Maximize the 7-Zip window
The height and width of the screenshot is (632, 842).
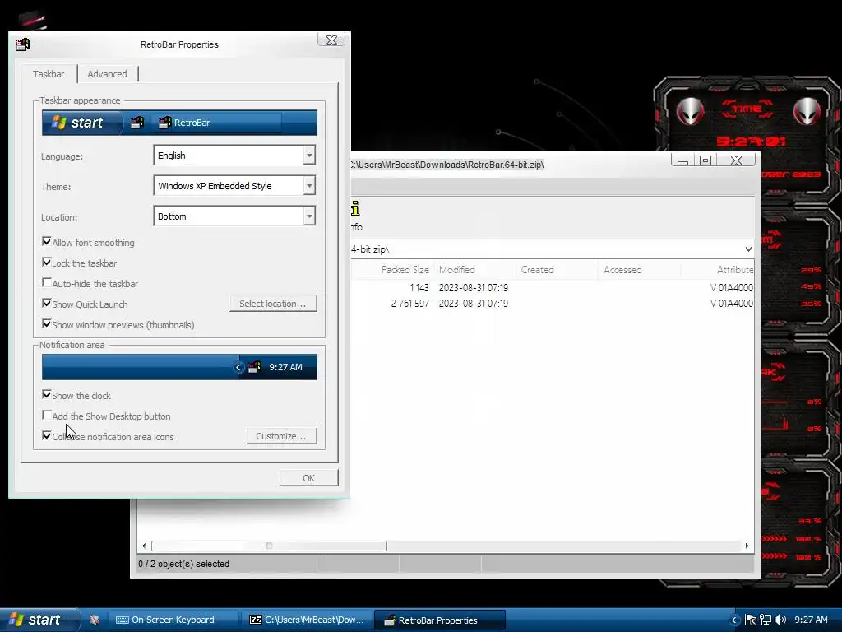[705, 160]
